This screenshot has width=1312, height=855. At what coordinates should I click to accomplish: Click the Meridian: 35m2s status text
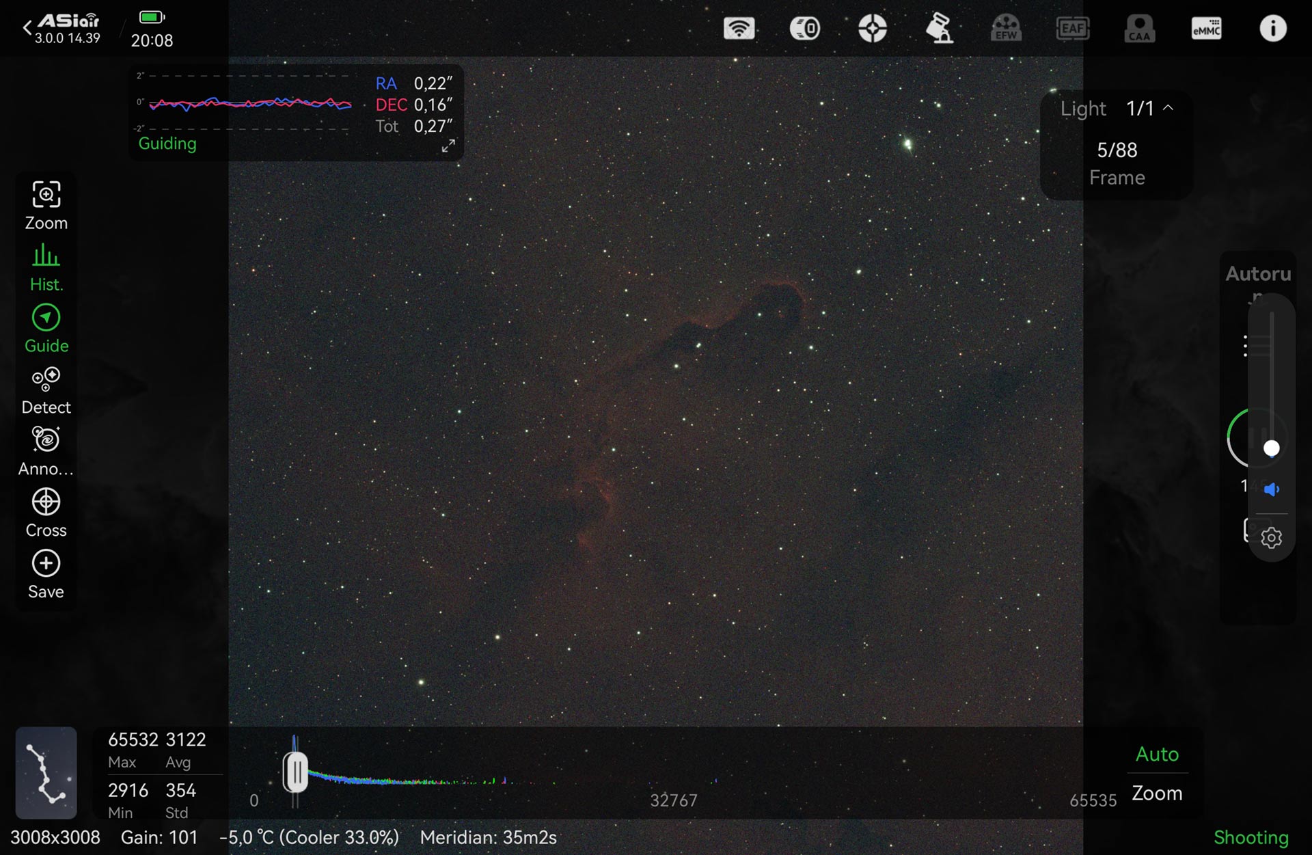pyautogui.click(x=488, y=837)
